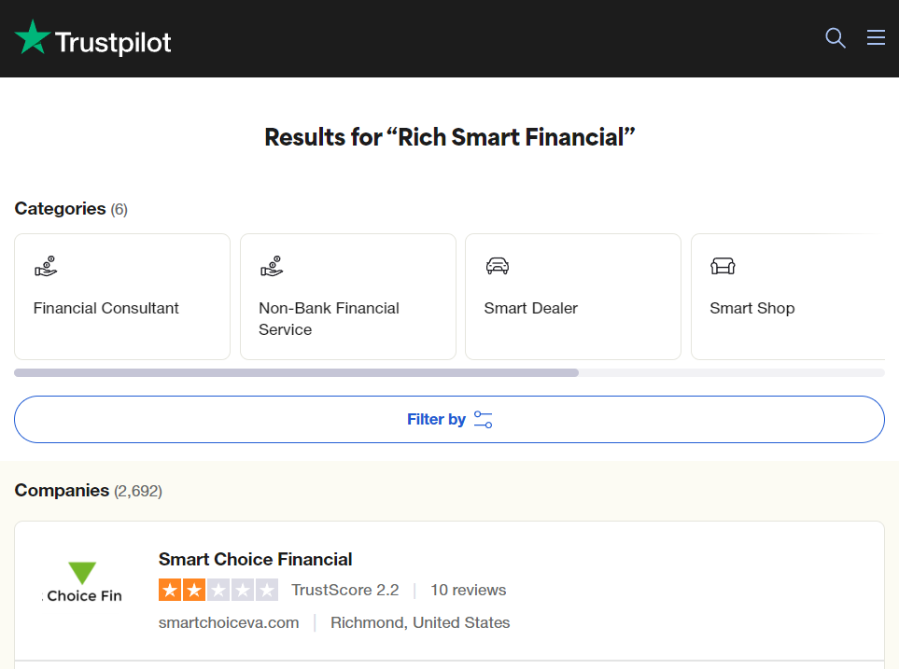
Task: Click the car icon in Smart Dealer card
Action: click(x=498, y=265)
